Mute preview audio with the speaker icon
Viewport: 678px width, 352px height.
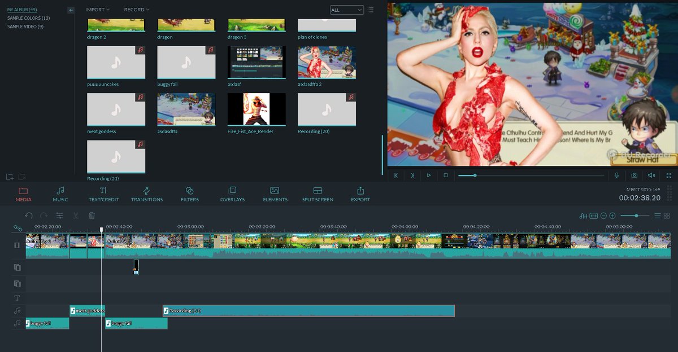(x=651, y=175)
